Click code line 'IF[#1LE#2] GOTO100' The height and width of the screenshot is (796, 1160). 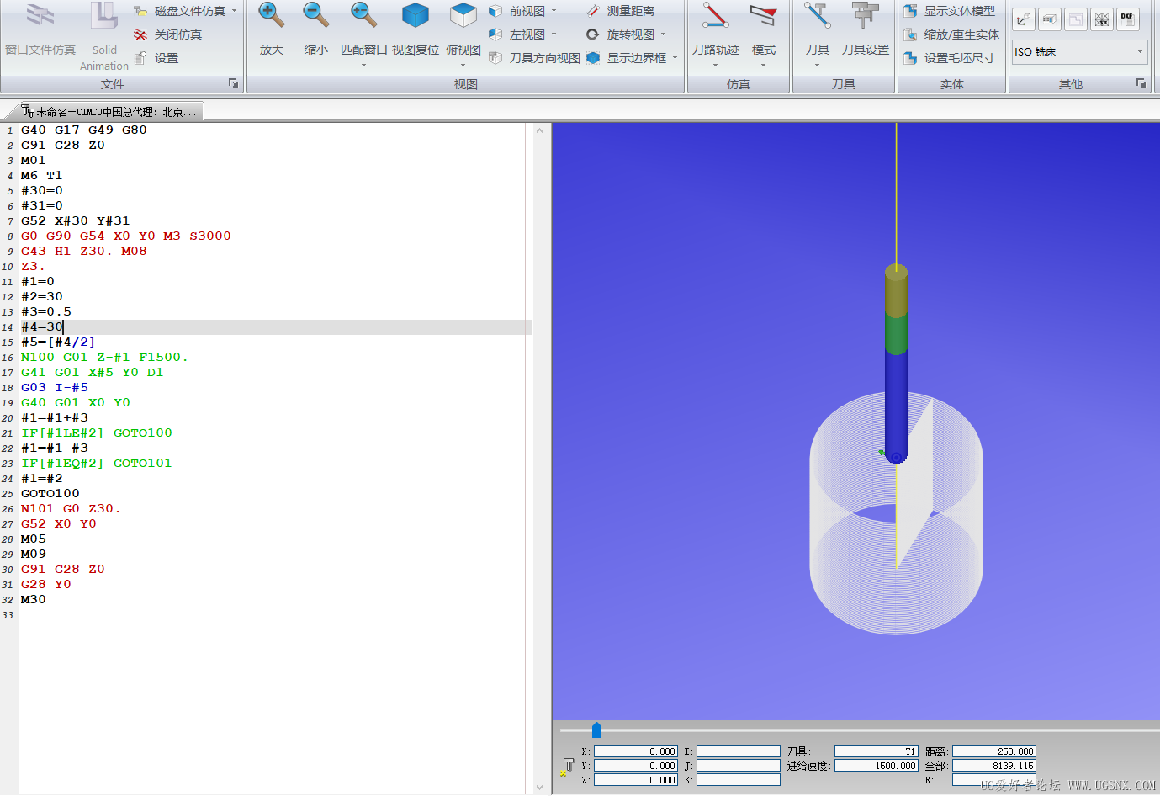click(97, 432)
